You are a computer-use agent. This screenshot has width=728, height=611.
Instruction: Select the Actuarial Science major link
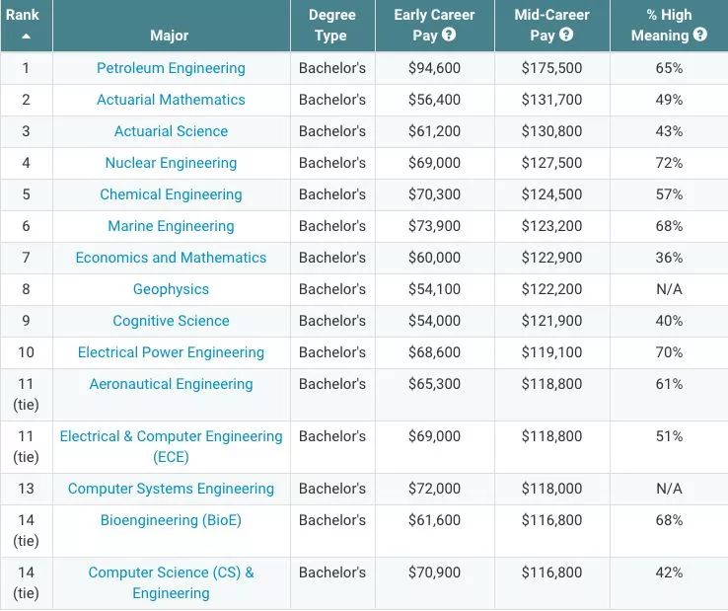pyautogui.click(x=171, y=131)
